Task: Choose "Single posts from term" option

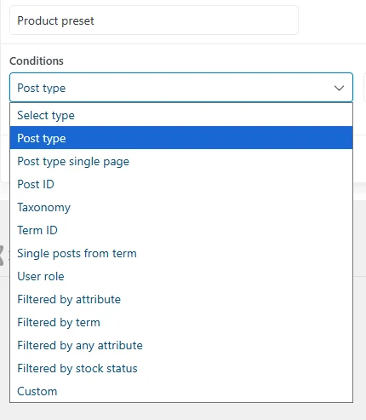Action: (181, 253)
